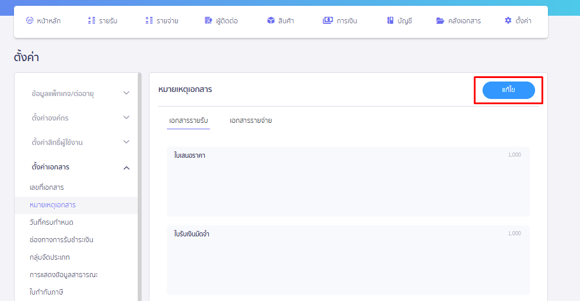The width and height of the screenshot is (580, 301).
Task: Select ตั้งค่าเอกสาร section heading
Action: click(50, 167)
